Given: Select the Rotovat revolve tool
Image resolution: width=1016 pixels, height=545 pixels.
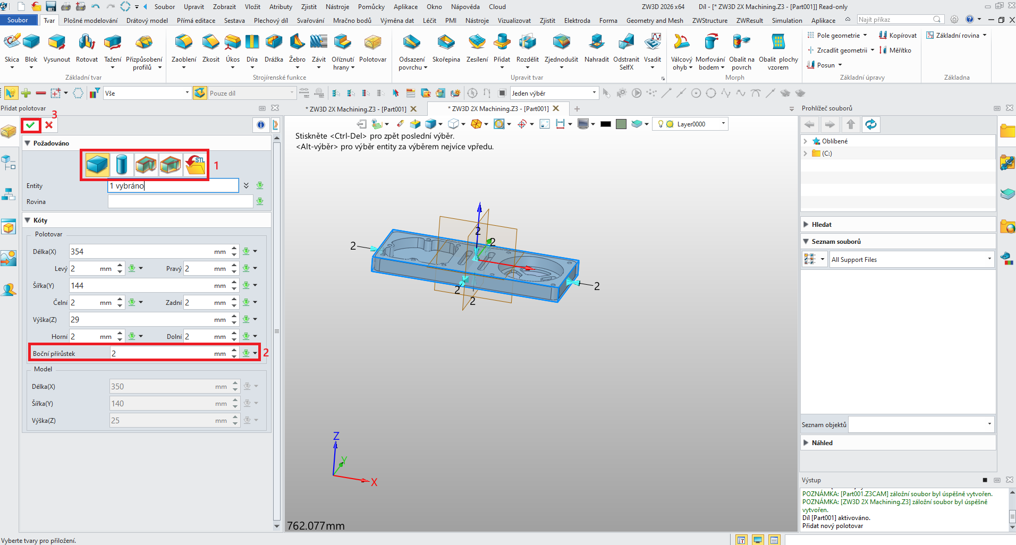Looking at the screenshot, I should click(87, 48).
